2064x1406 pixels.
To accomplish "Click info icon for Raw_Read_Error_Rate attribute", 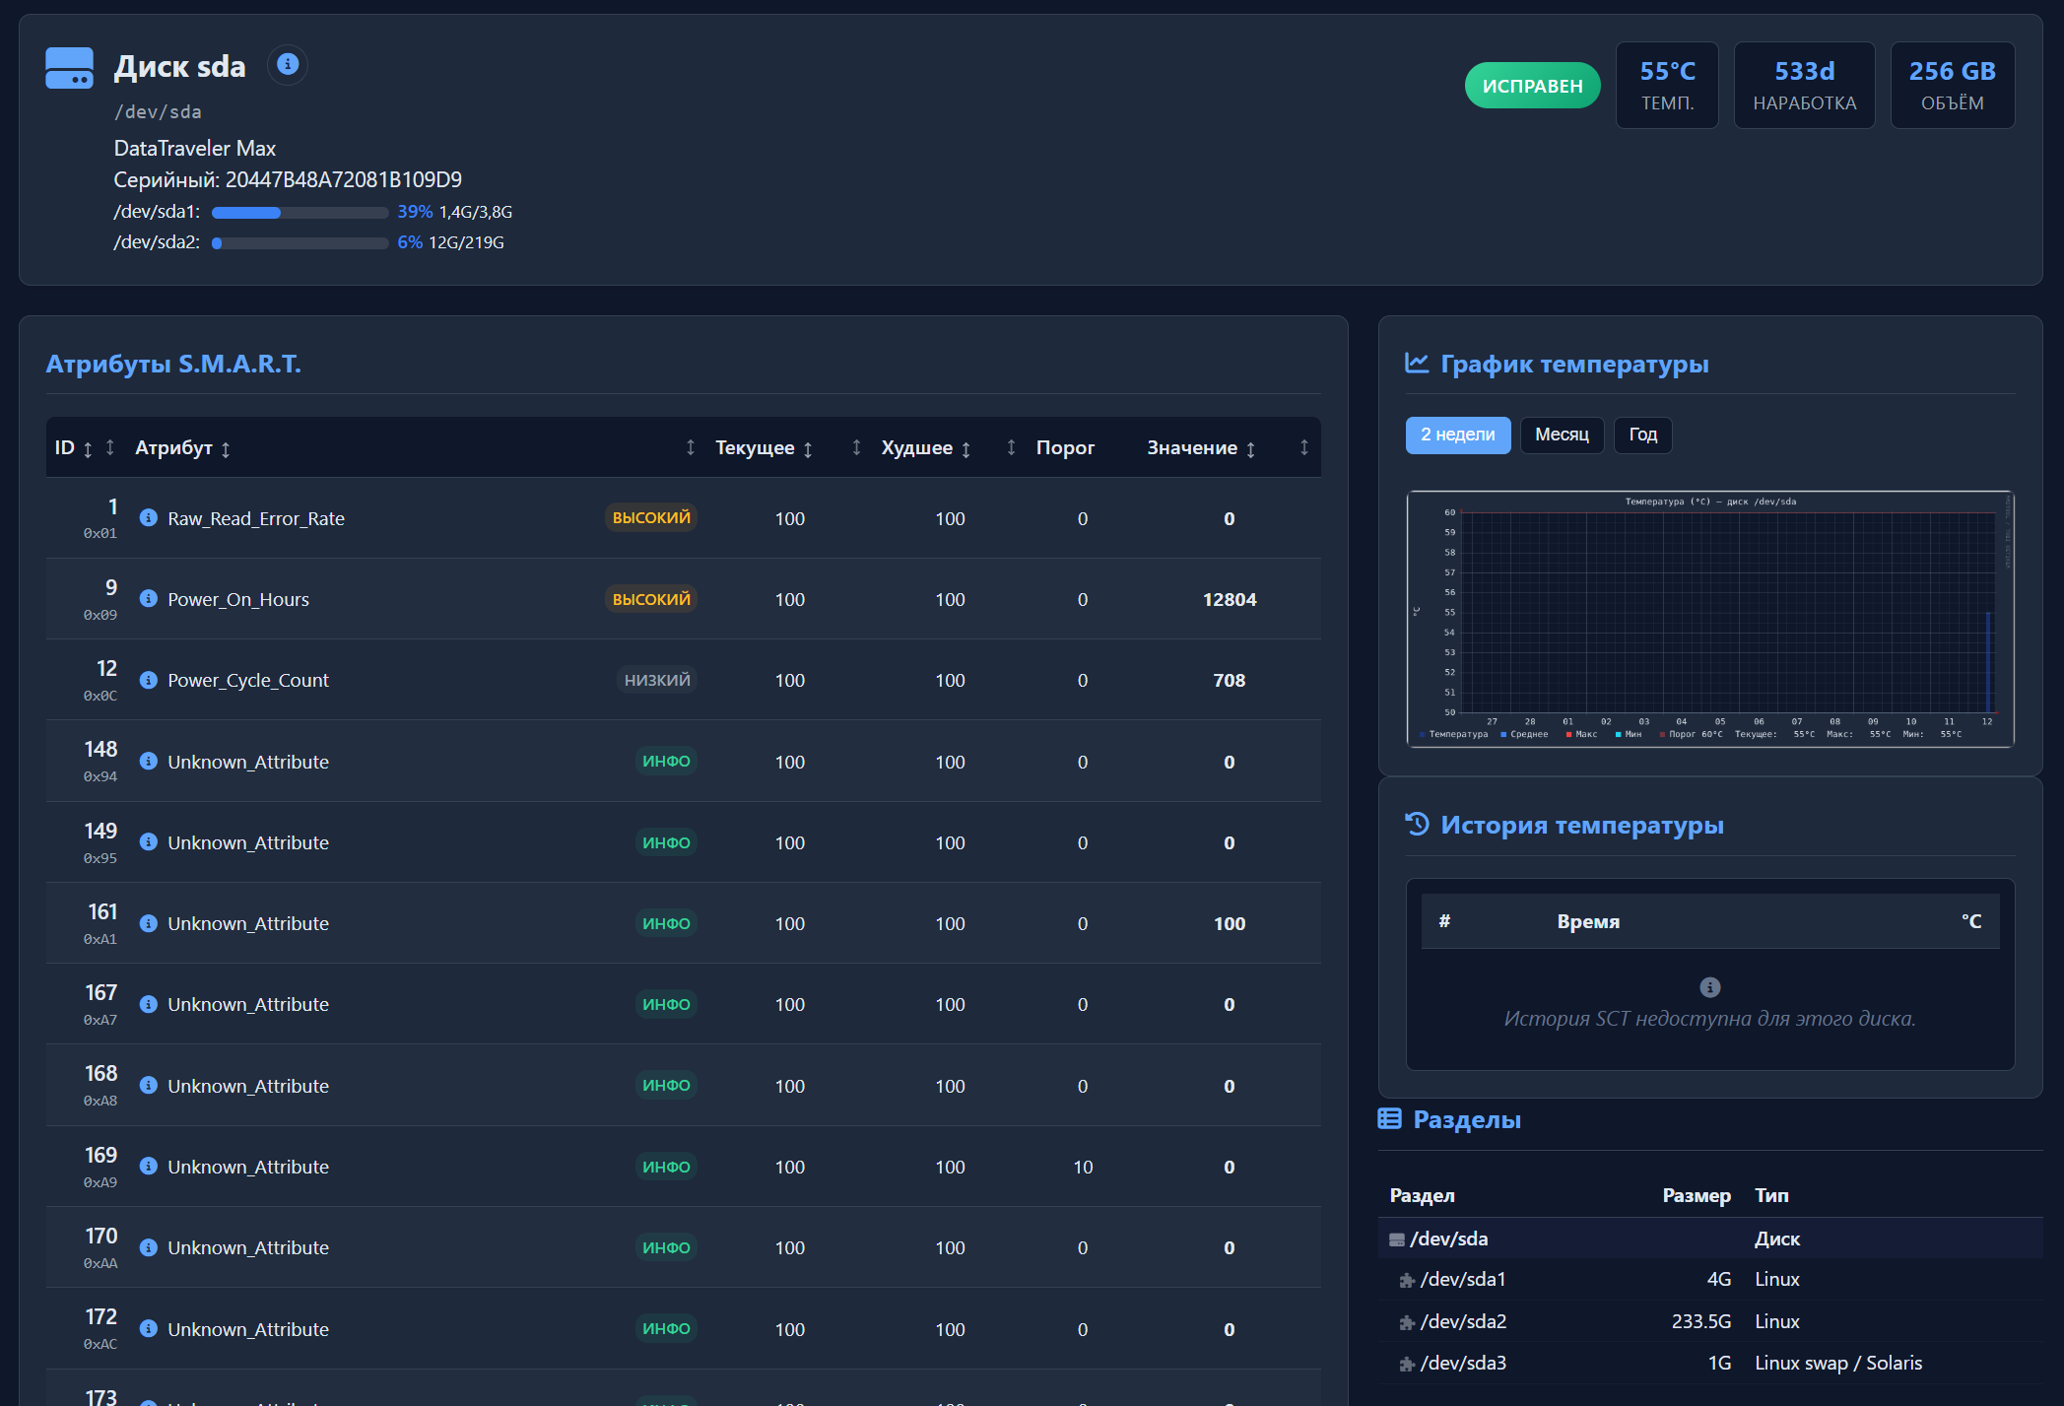I will tap(149, 517).
